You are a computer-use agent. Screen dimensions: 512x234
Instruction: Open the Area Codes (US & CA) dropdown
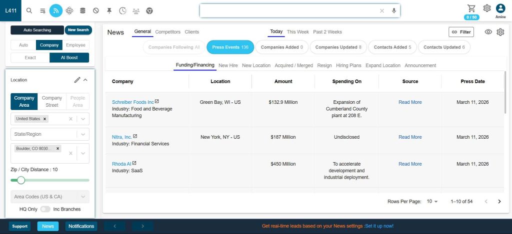[50, 197]
